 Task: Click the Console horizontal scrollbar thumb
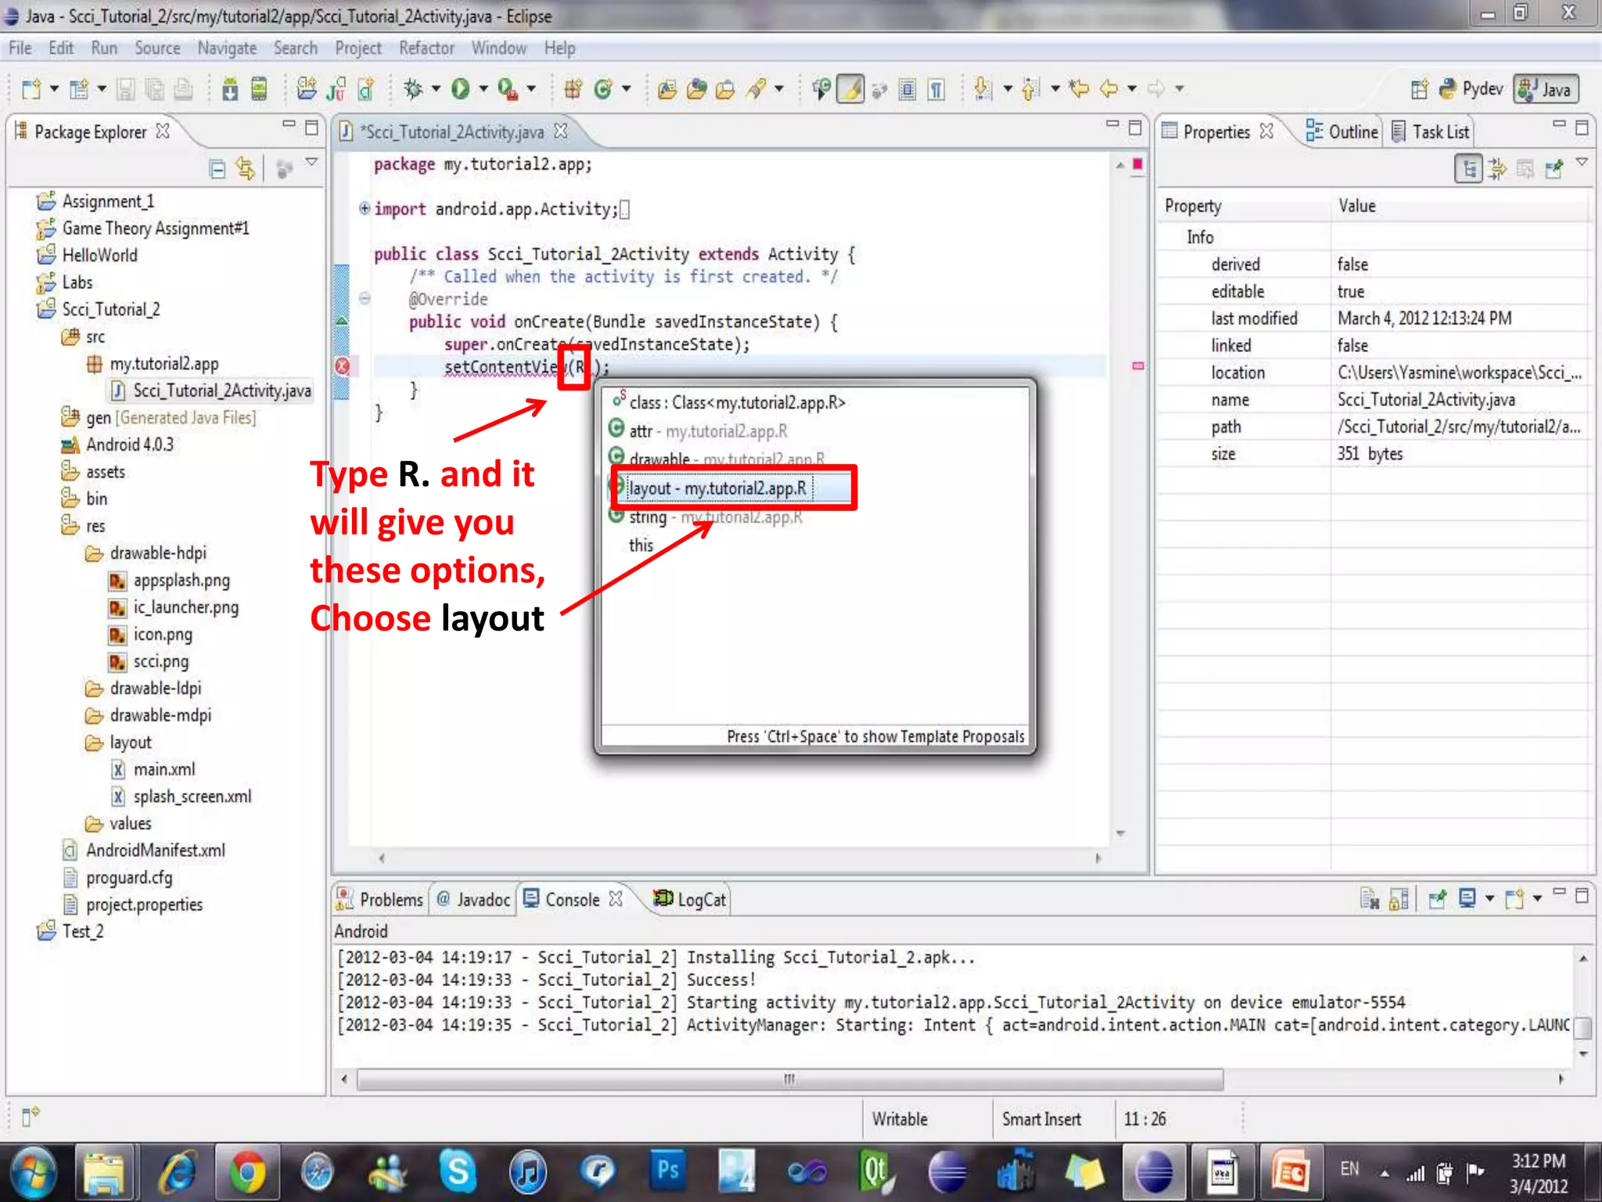click(790, 1079)
